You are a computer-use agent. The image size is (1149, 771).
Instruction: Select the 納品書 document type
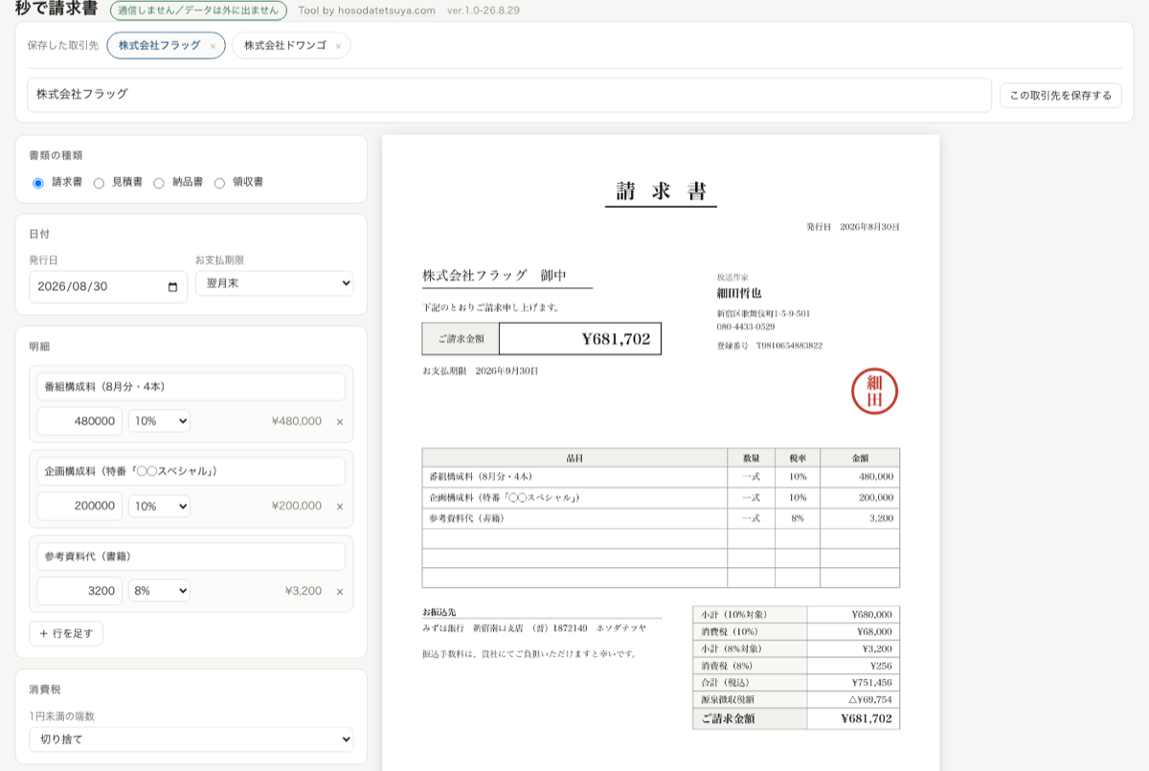click(x=159, y=183)
